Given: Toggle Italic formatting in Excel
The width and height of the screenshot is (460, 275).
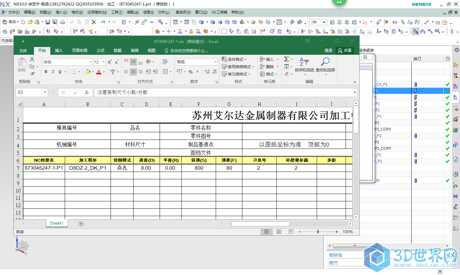Looking at the screenshot, I should coord(53,72).
